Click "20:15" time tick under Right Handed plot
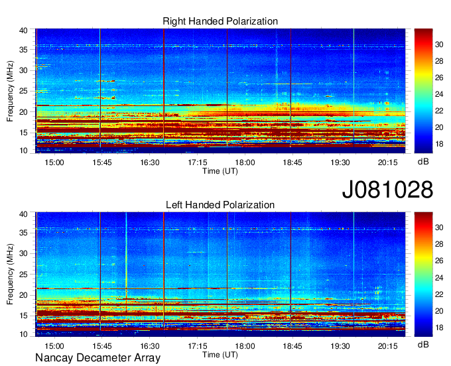Viewport: 451px width, 366px height. (387, 162)
